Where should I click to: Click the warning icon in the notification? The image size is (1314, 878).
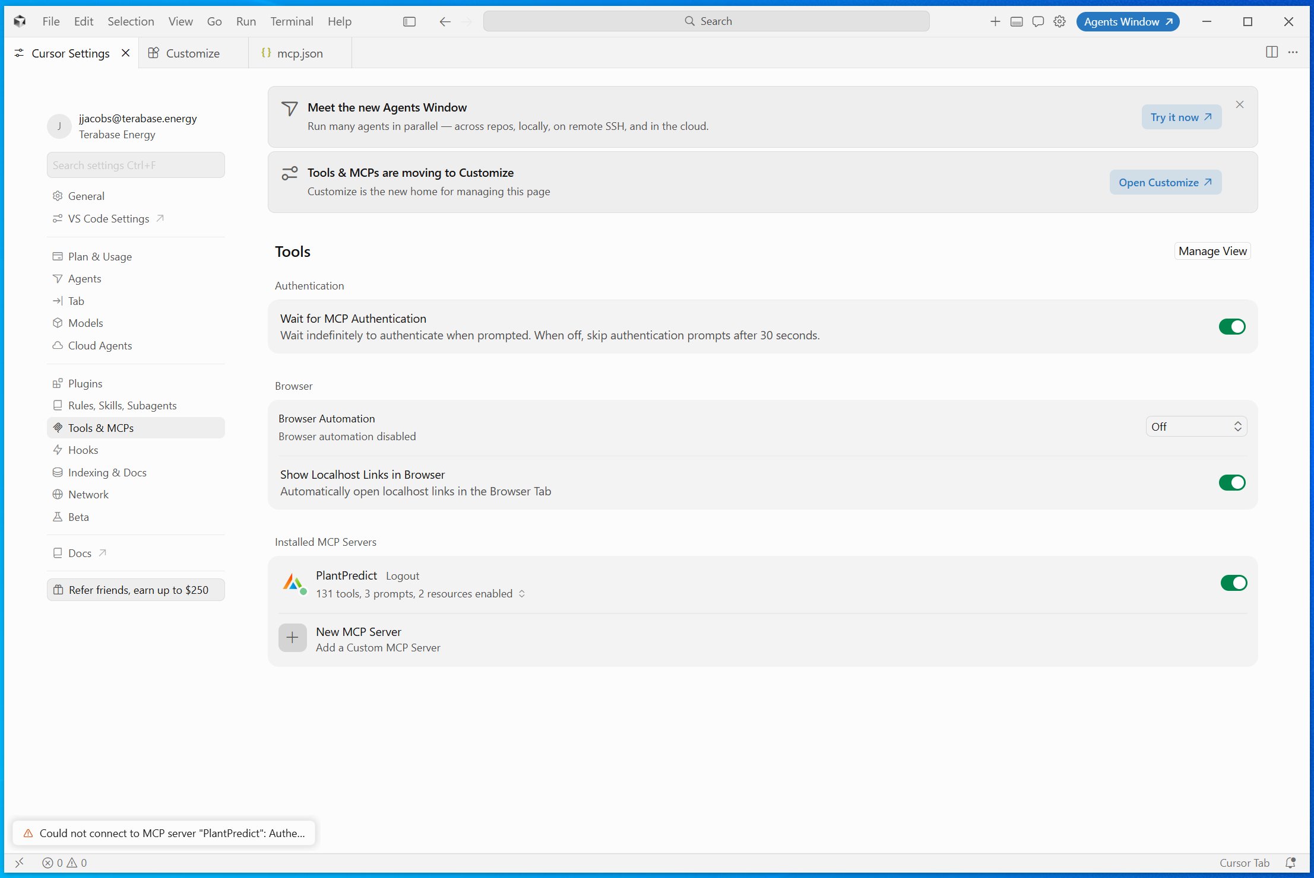coord(28,833)
